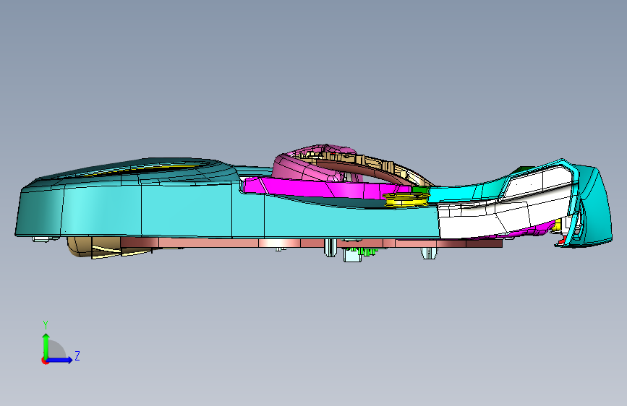Select the salmon-pink base plate under the model

(x=312, y=243)
